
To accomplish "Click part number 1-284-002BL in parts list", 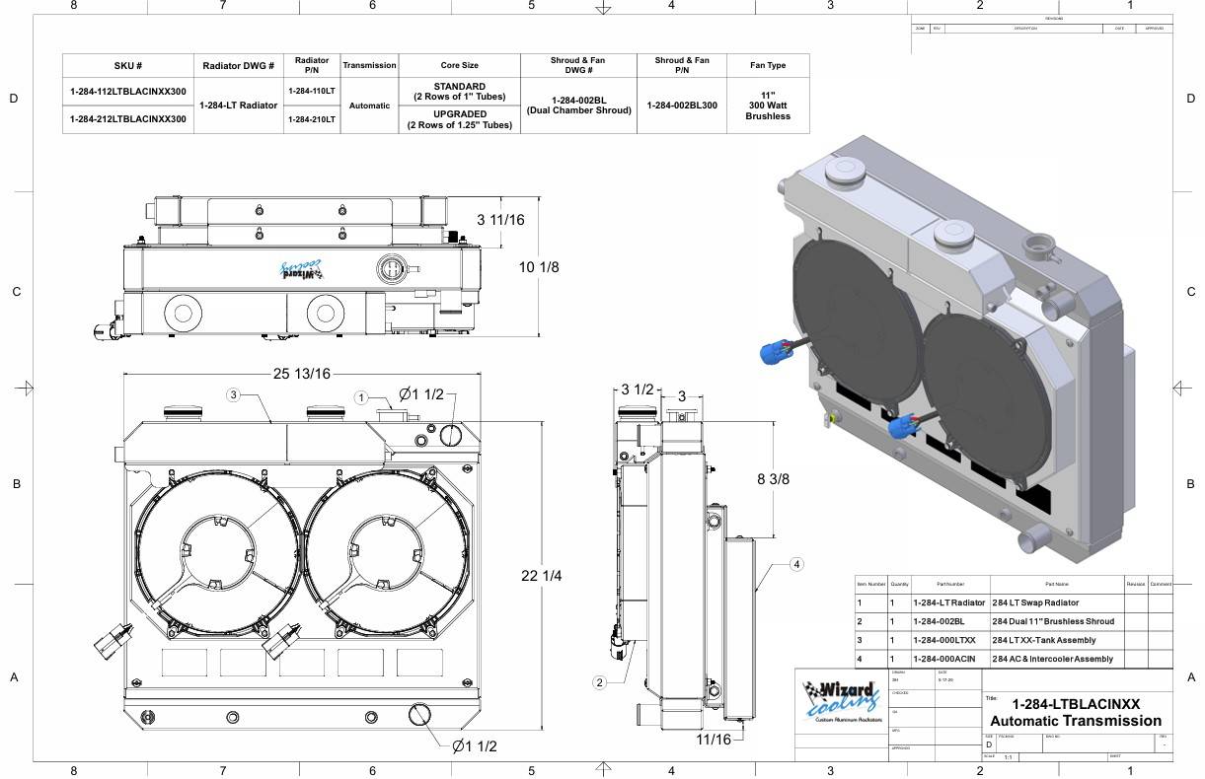I will pos(939,621).
